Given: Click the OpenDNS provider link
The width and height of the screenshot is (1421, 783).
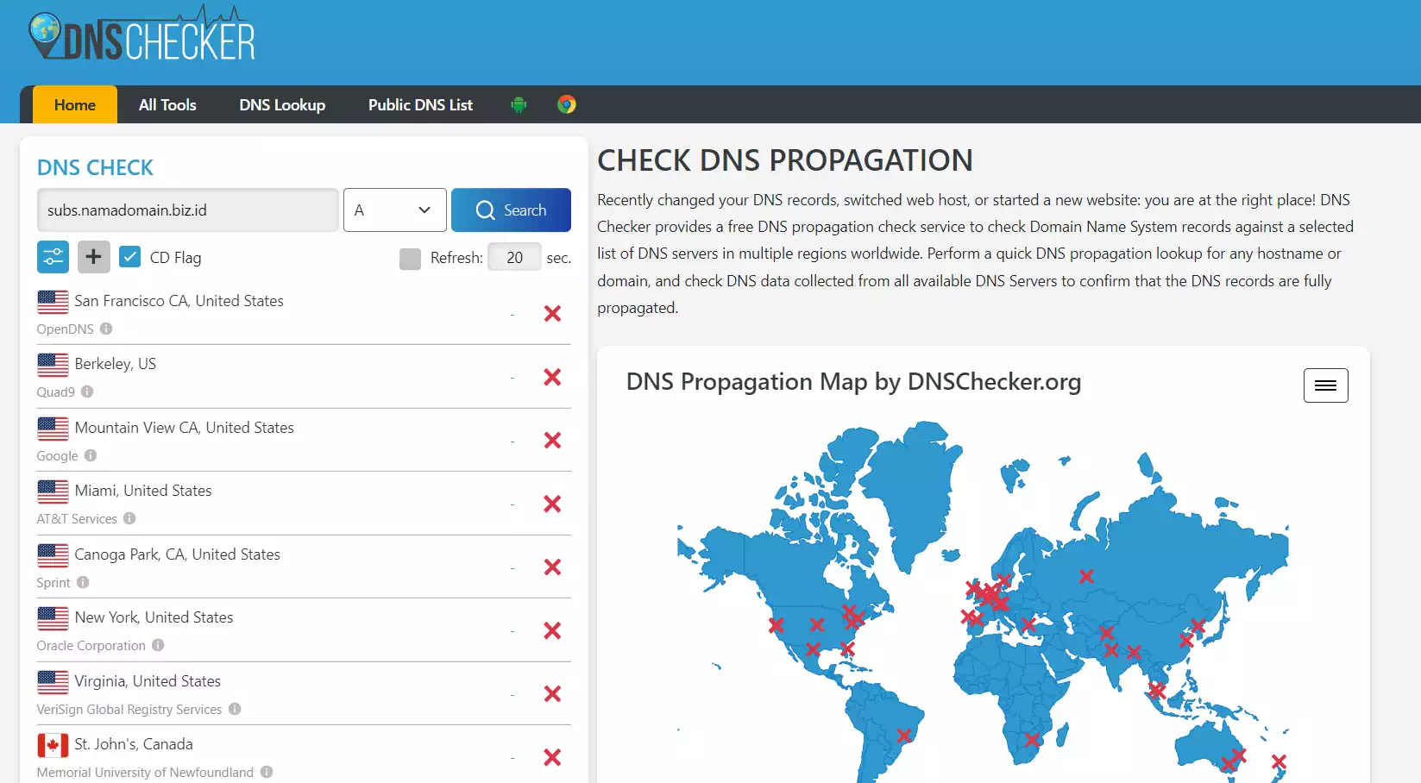Looking at the screenshot, I should point(65,329).
